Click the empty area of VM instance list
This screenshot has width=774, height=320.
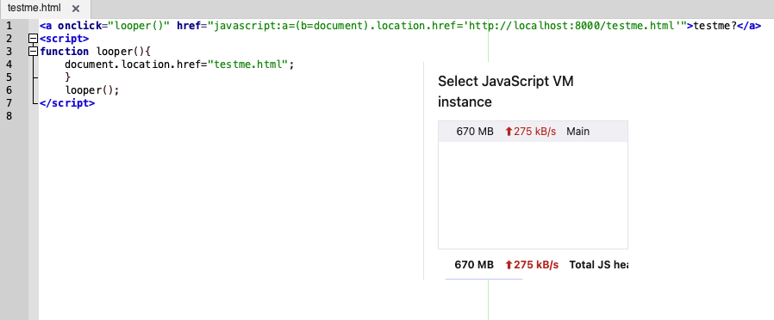[533, 195]
